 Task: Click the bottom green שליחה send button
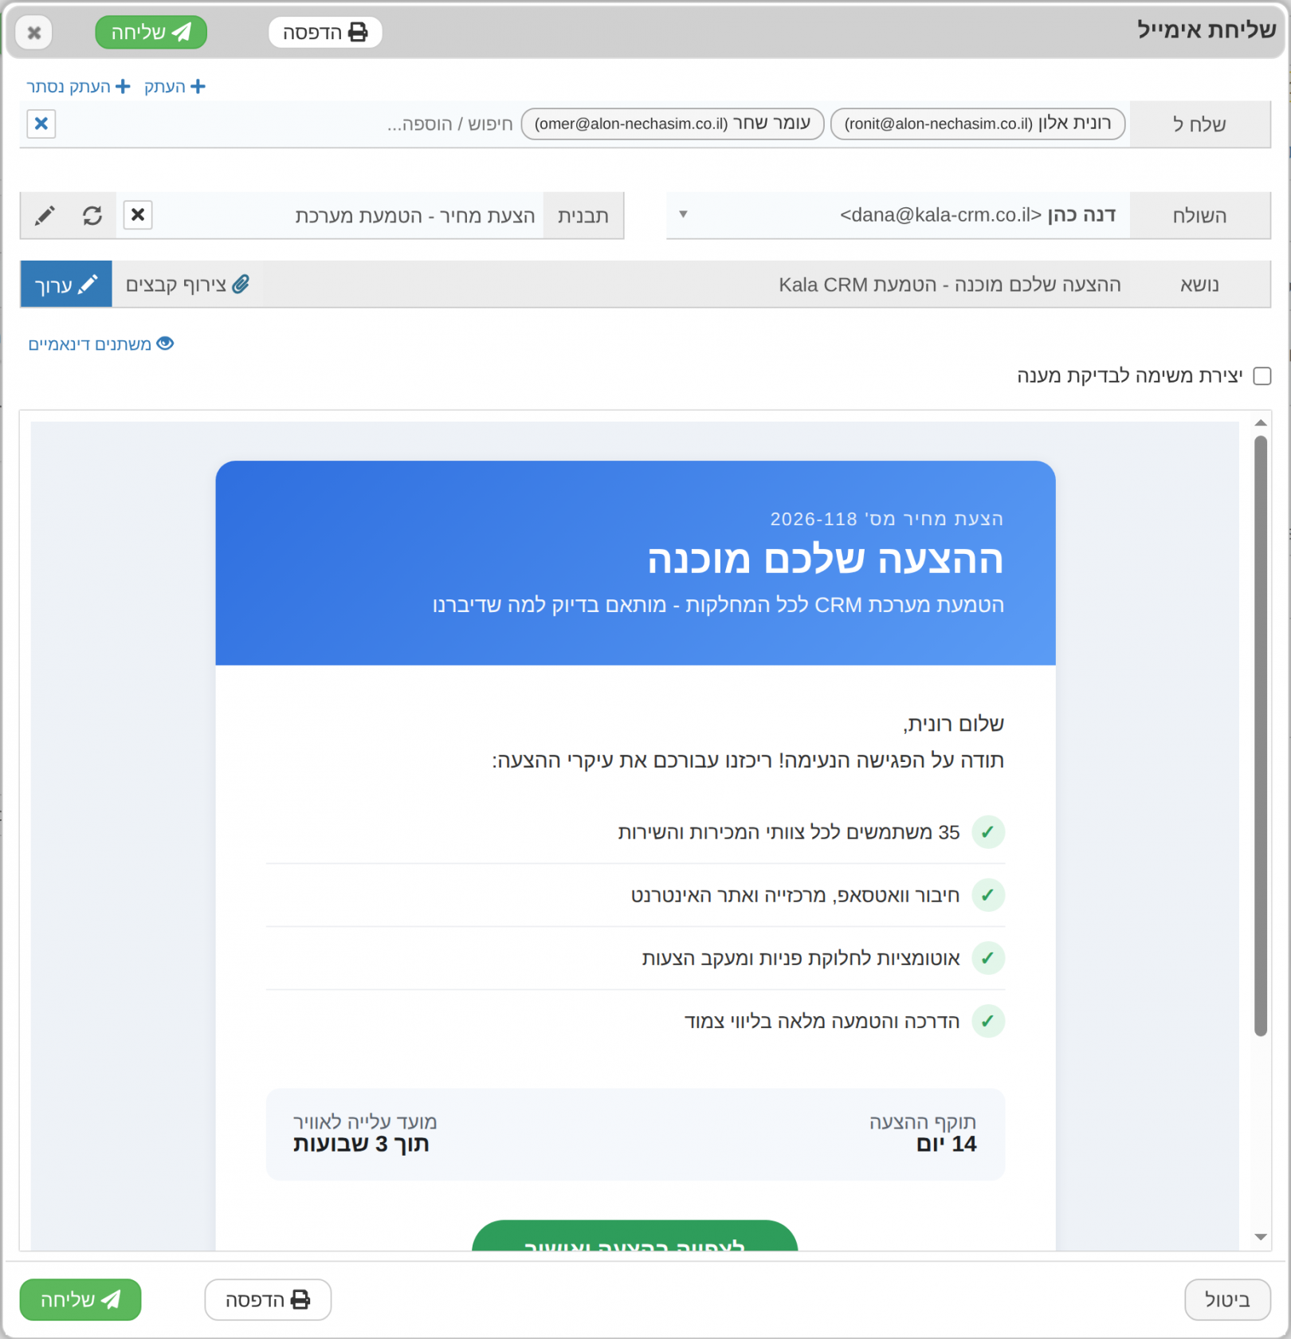(x=80, y=1300)
